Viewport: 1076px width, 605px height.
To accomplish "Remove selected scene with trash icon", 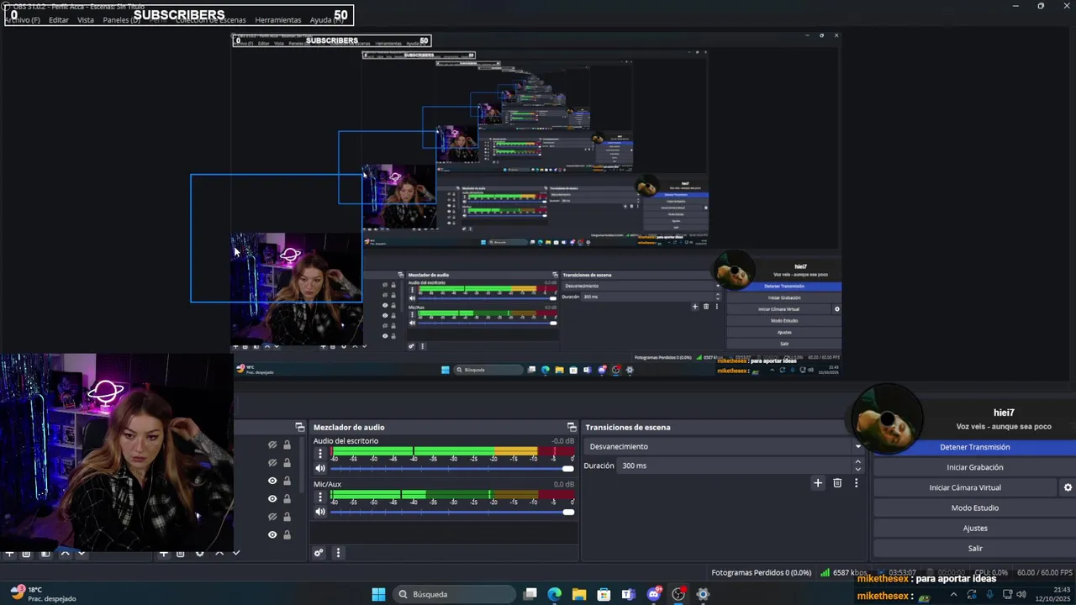I will click(x=26, y=554).
